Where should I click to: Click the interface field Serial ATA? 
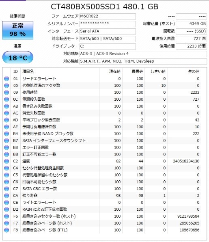pyautogui.click(x=108, y=31)
